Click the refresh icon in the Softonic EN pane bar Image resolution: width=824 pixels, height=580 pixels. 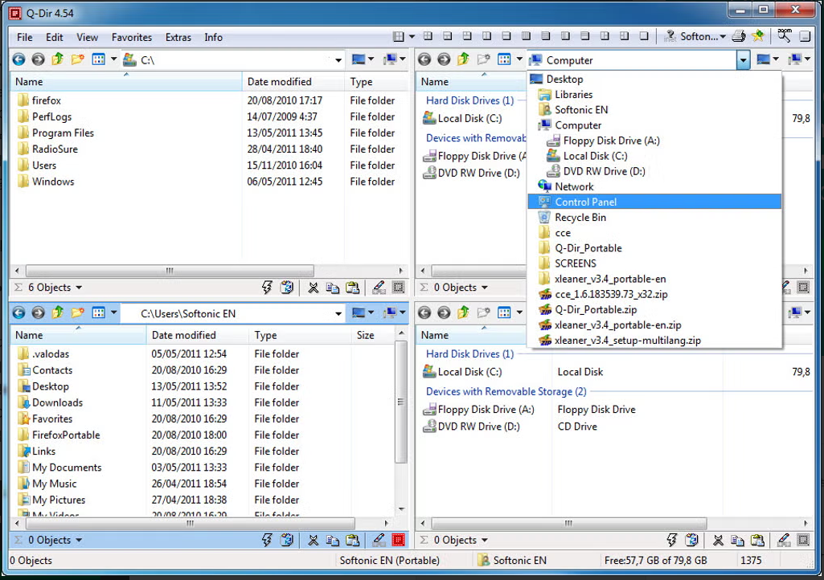pos(287,540)
